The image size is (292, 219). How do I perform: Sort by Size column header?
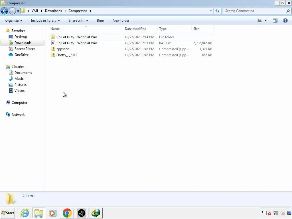click(x=196, y=29)
